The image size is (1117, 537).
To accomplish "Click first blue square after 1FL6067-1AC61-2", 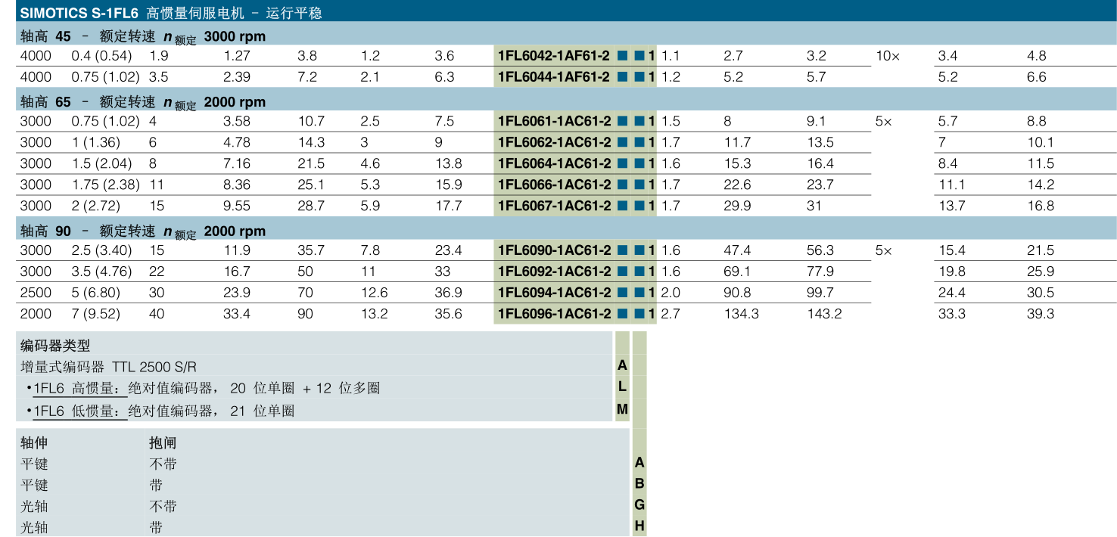I will click(622, 206).
